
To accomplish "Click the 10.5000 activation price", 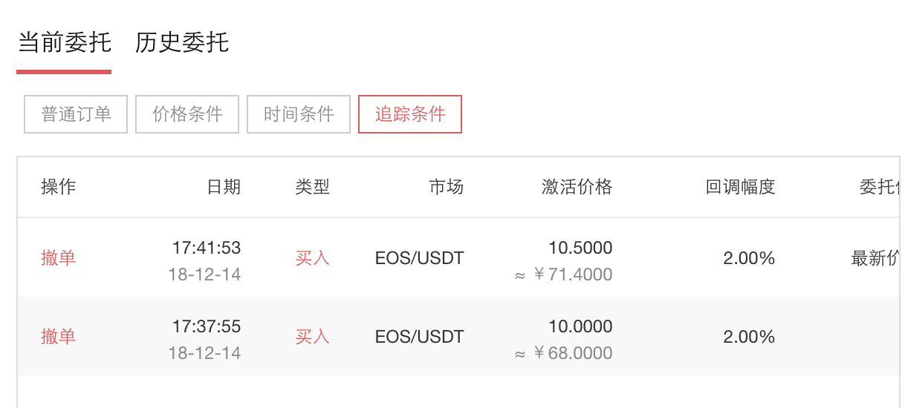I will [x=580, y=248].
